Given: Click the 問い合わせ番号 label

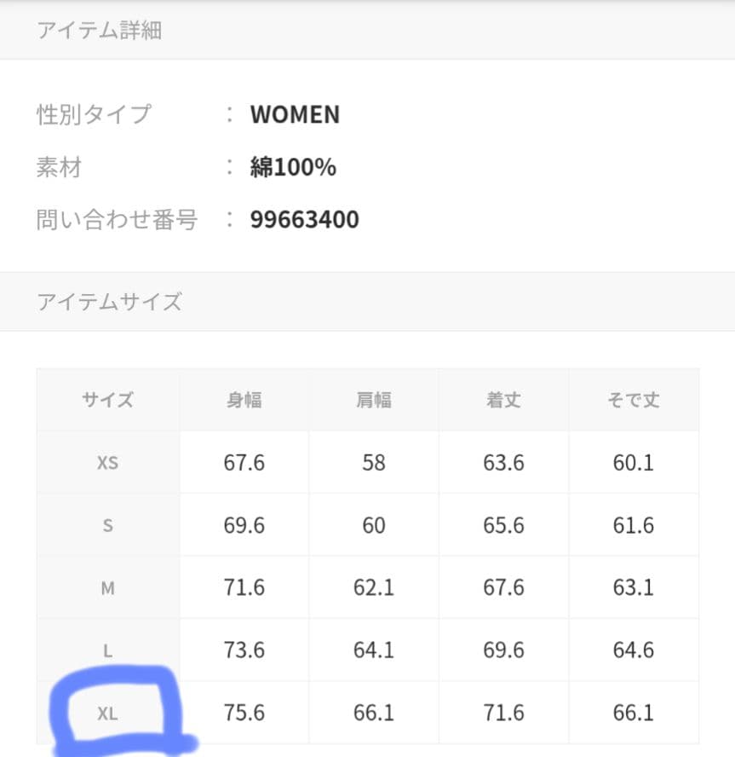Looking at the screenshot, I should [117, 220].
